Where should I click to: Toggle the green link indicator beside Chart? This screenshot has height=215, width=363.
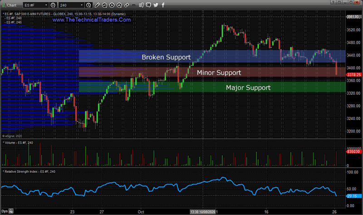(4, 5)
